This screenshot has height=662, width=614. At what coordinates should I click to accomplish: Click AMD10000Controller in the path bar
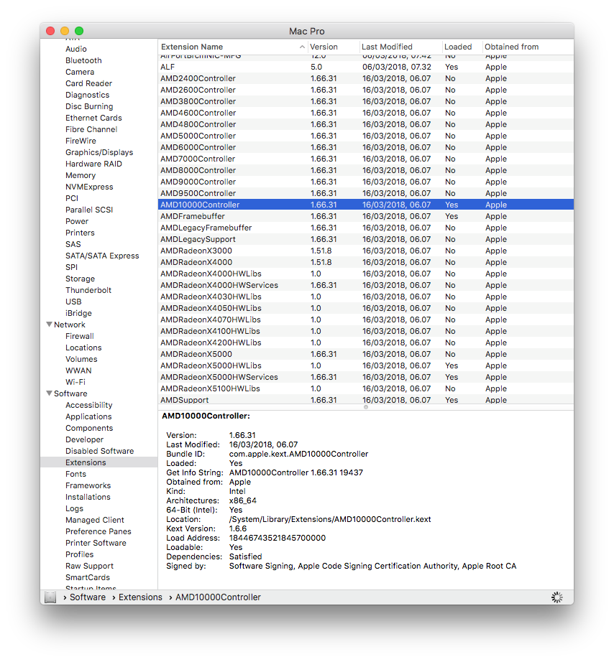tap(218, 597)
